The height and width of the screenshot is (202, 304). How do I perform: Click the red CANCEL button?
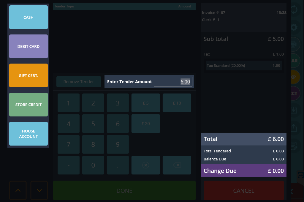pos(244,190)
